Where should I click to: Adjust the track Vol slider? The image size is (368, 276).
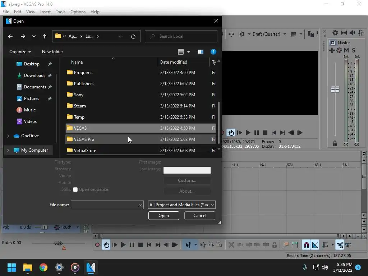[43, 227]
